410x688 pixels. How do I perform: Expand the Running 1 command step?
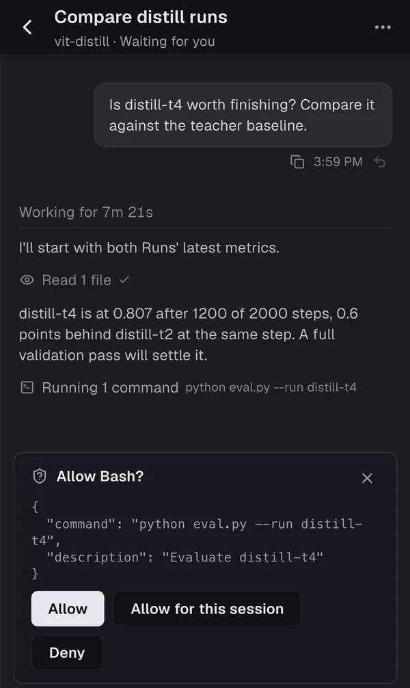pyautogui.click(x=189, y=388)
